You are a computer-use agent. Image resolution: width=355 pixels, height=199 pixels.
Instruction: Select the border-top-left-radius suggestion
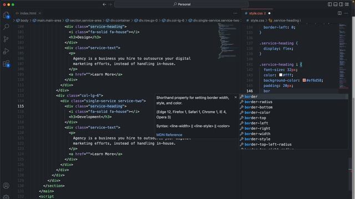(x=293, y=144)
